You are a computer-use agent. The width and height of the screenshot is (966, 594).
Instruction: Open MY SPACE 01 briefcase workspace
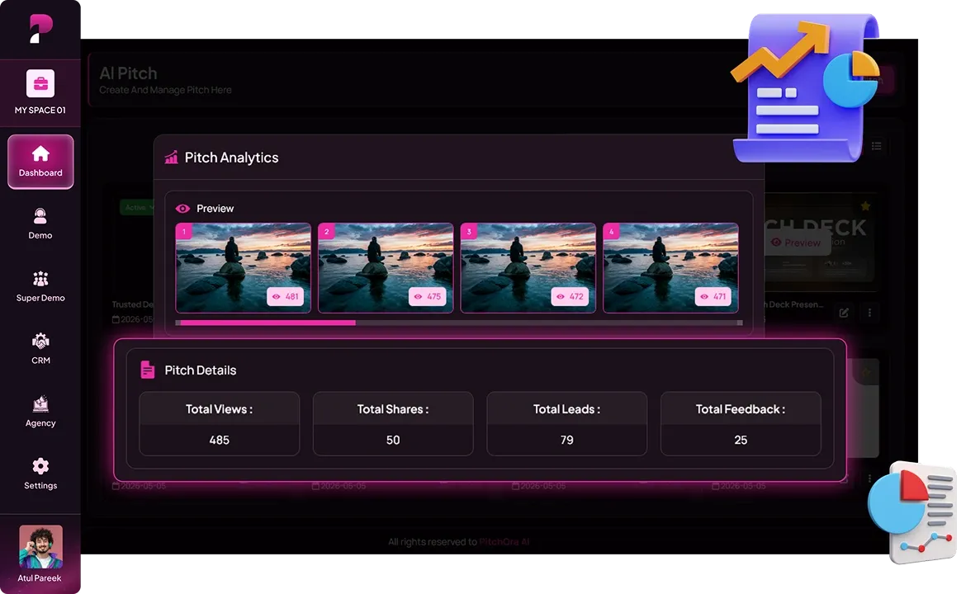40,92
